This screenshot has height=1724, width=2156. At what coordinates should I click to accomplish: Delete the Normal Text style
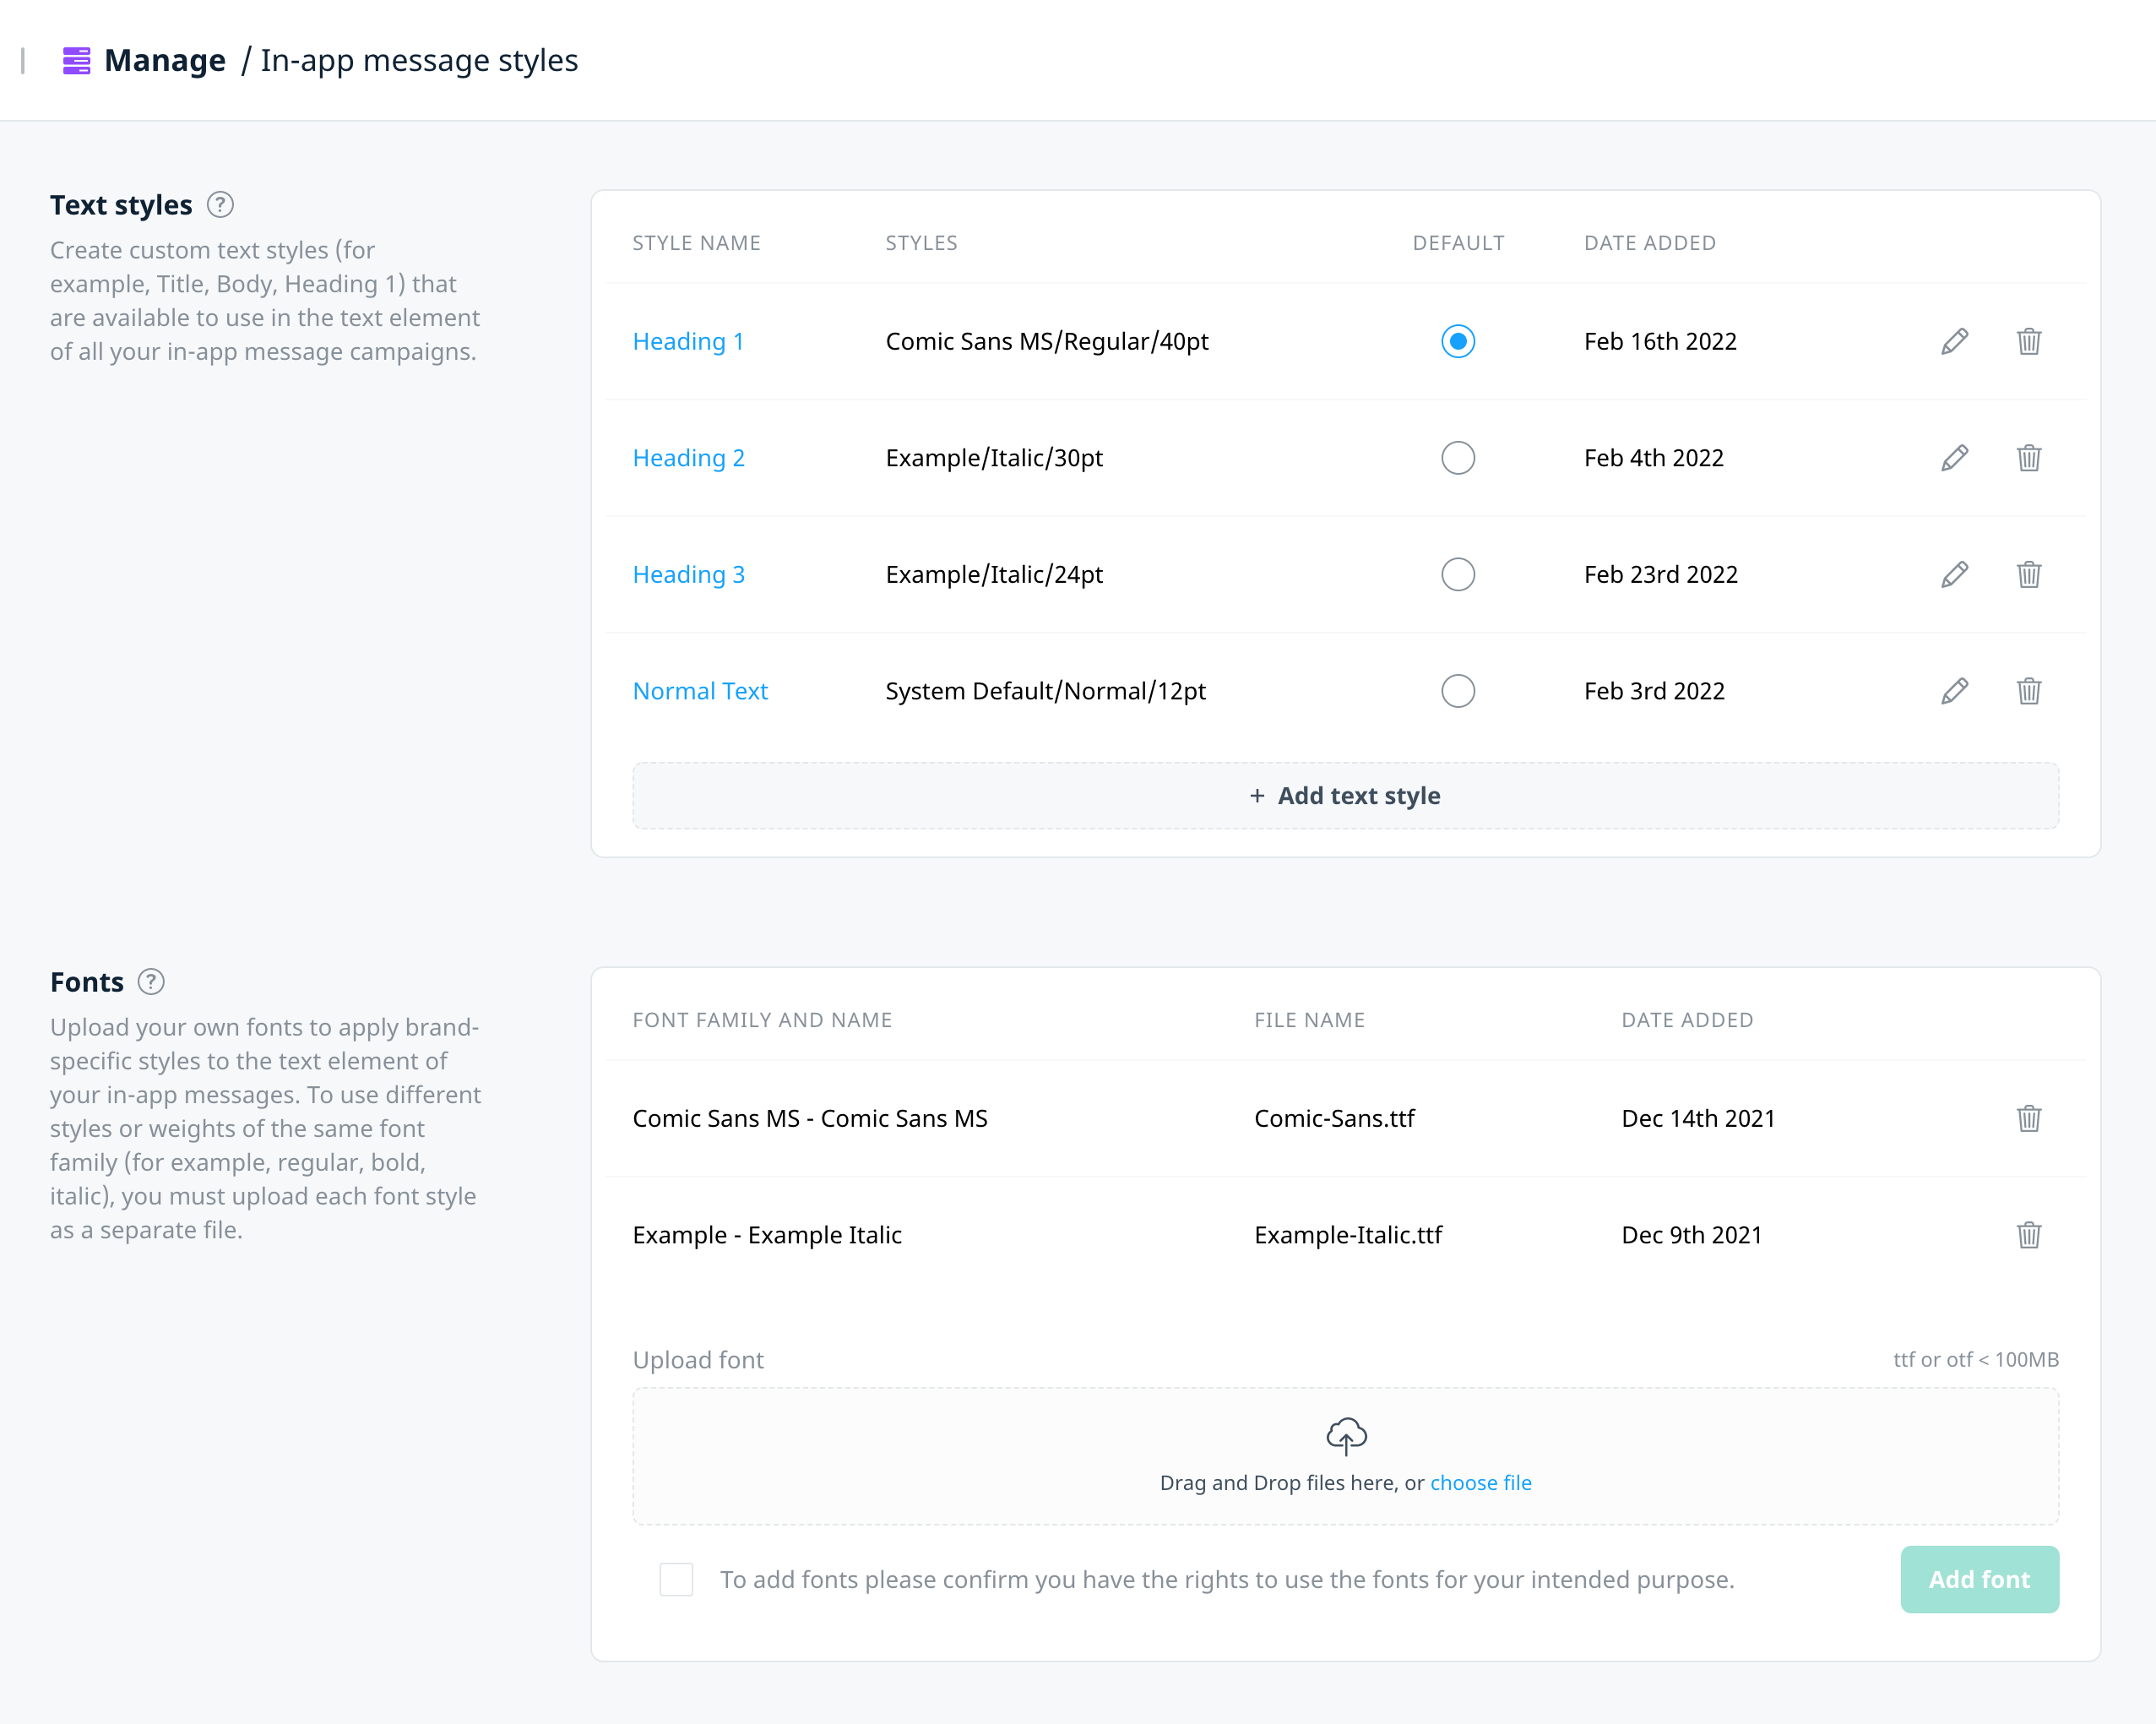click(x=2029, y=691)
